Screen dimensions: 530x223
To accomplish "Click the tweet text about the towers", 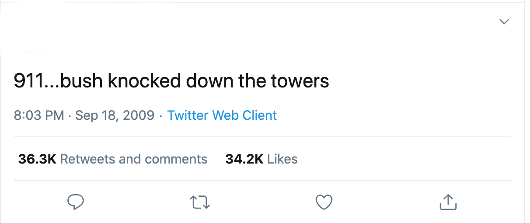I will [x=171, y=81].
